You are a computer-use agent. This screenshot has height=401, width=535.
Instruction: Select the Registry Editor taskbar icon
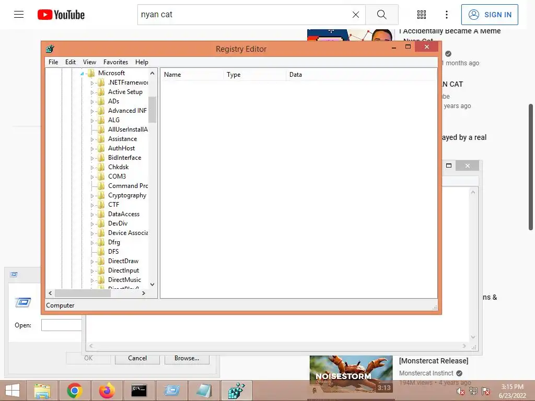237,391
